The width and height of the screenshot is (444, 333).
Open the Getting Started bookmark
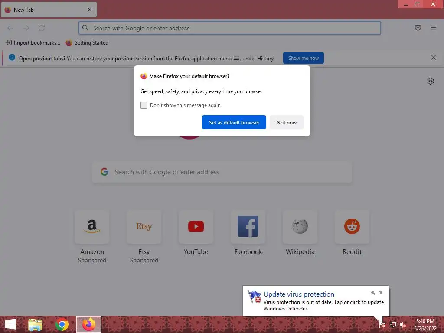coord(87,43)
